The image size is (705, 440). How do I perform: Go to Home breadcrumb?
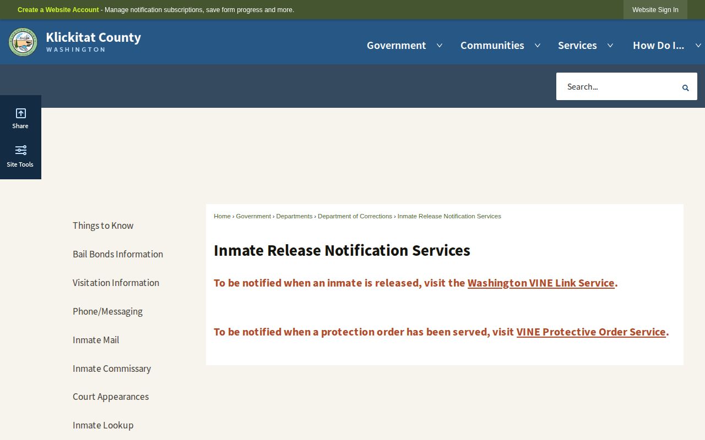(x=222, y=216)
